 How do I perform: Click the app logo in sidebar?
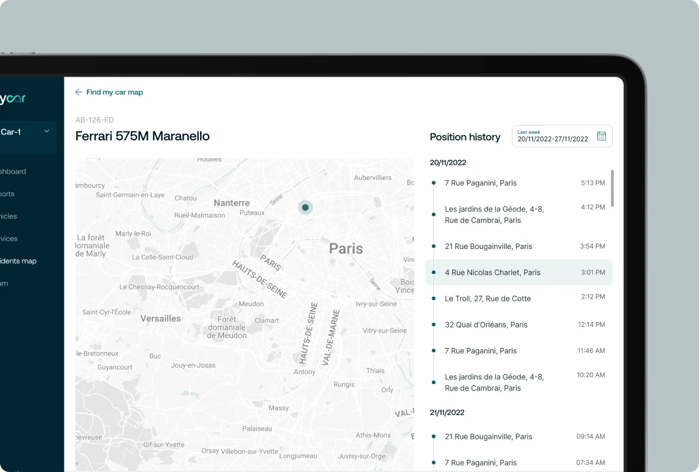coord(13,99)
